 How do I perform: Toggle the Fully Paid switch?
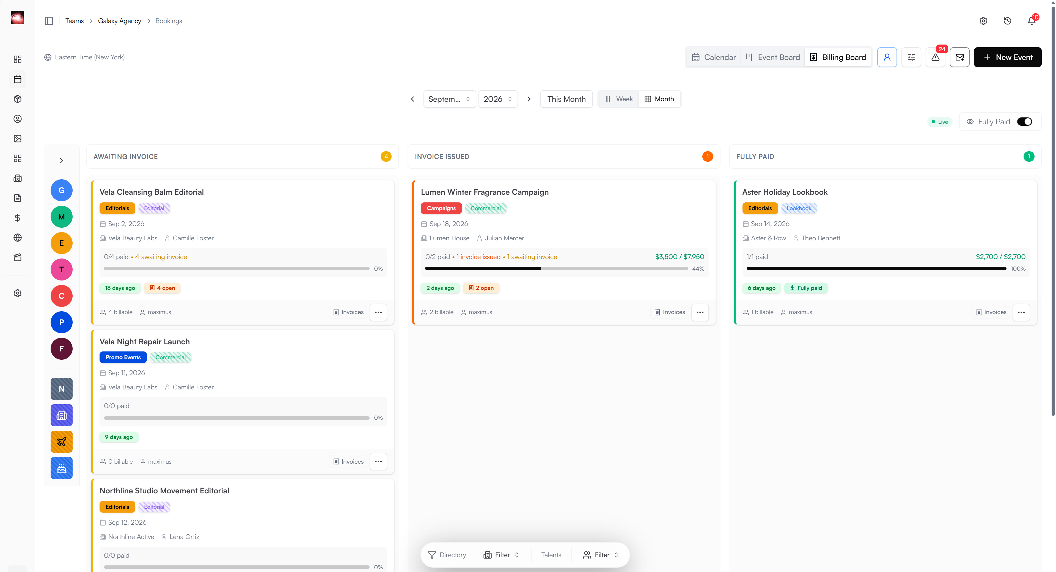coord(1024,122)
